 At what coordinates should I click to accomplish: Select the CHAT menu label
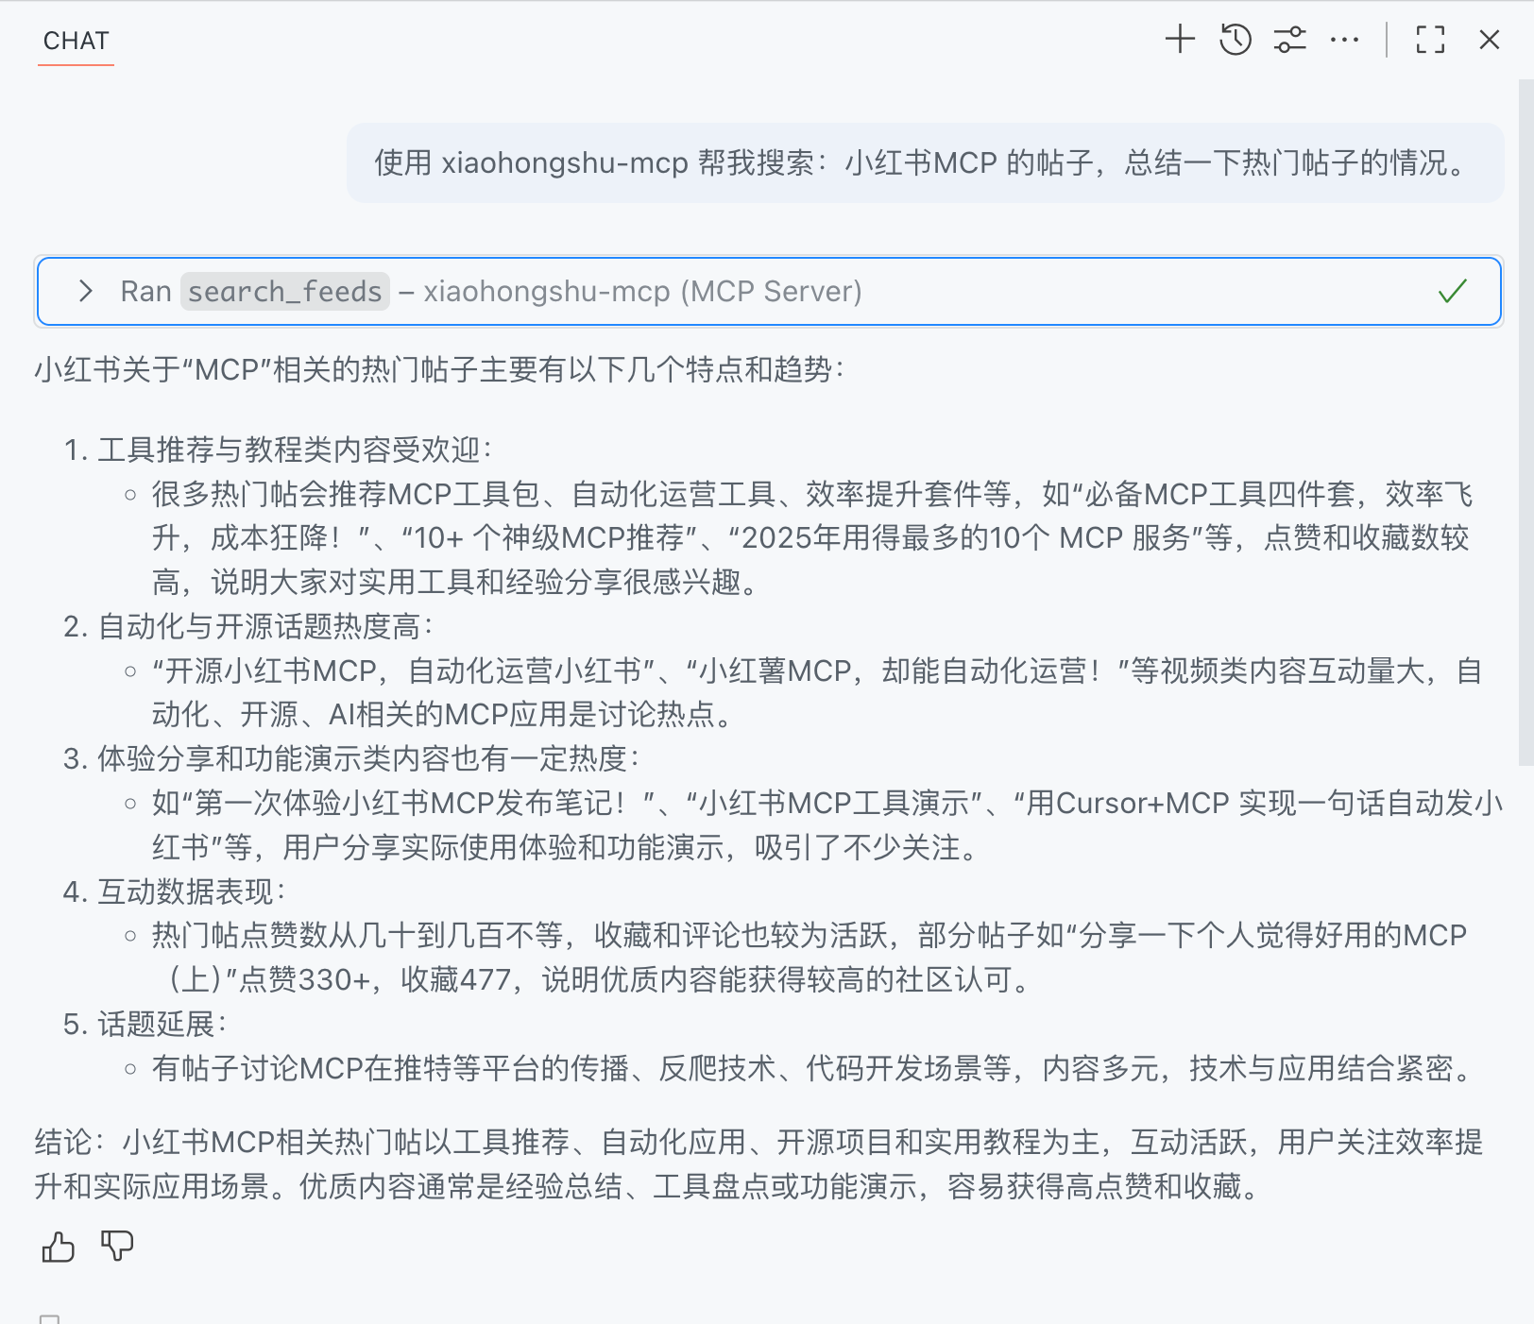click(75, 41)
